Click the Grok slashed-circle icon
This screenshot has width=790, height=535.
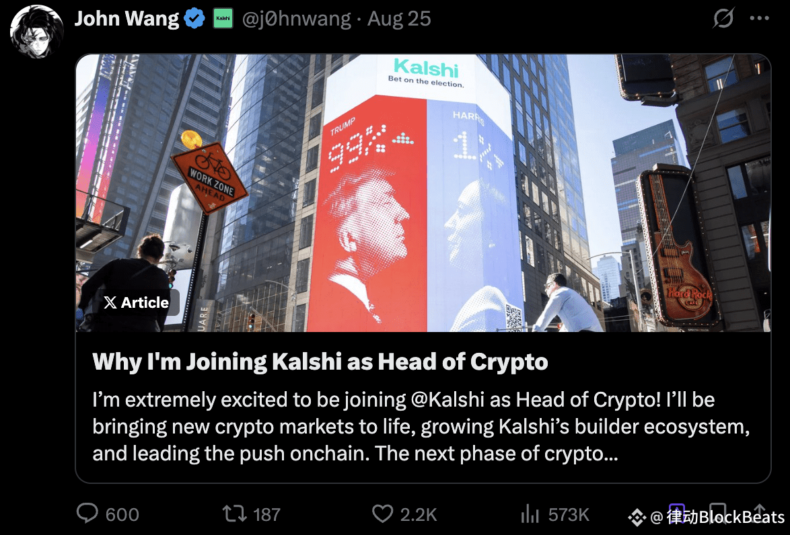tap(723, 18)
